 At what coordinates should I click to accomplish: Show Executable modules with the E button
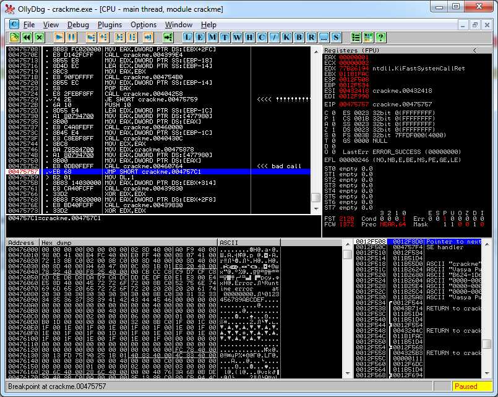pyautogui.click(x=200, y=38)
